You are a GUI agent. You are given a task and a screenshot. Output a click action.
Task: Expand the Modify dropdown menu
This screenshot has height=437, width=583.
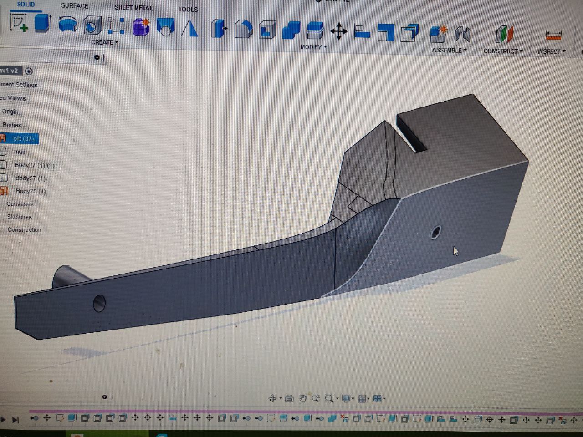(x=313, y=47)
